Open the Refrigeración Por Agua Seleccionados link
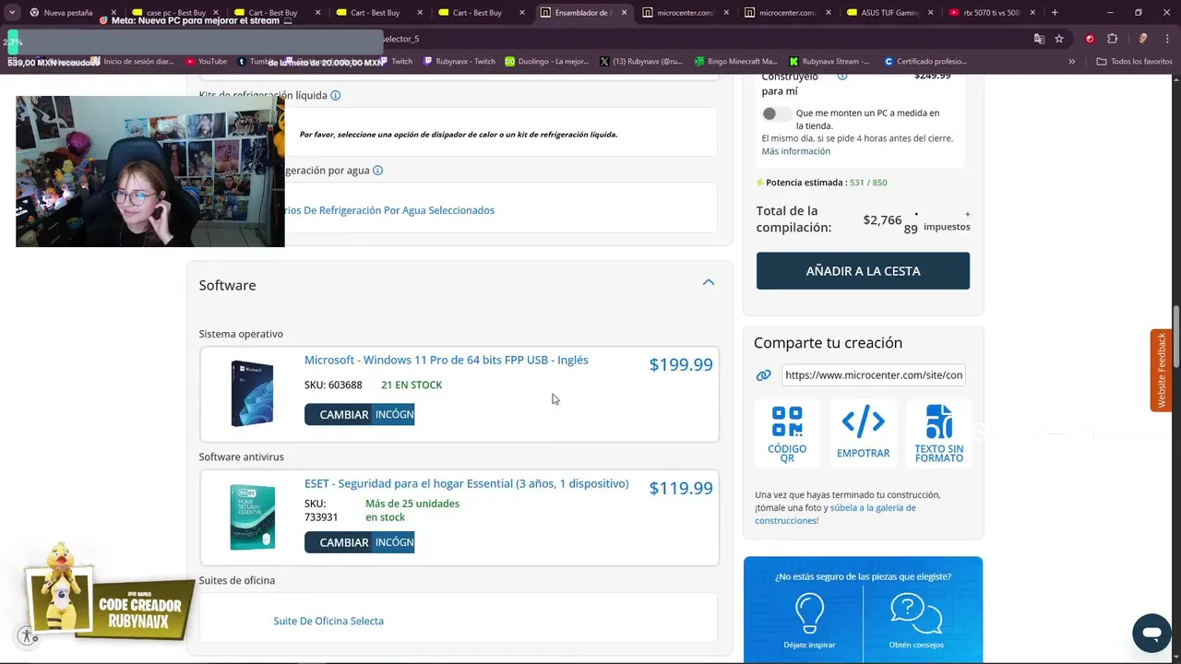Viewport: 1181px width, 664px height. (x=388, y=210)
